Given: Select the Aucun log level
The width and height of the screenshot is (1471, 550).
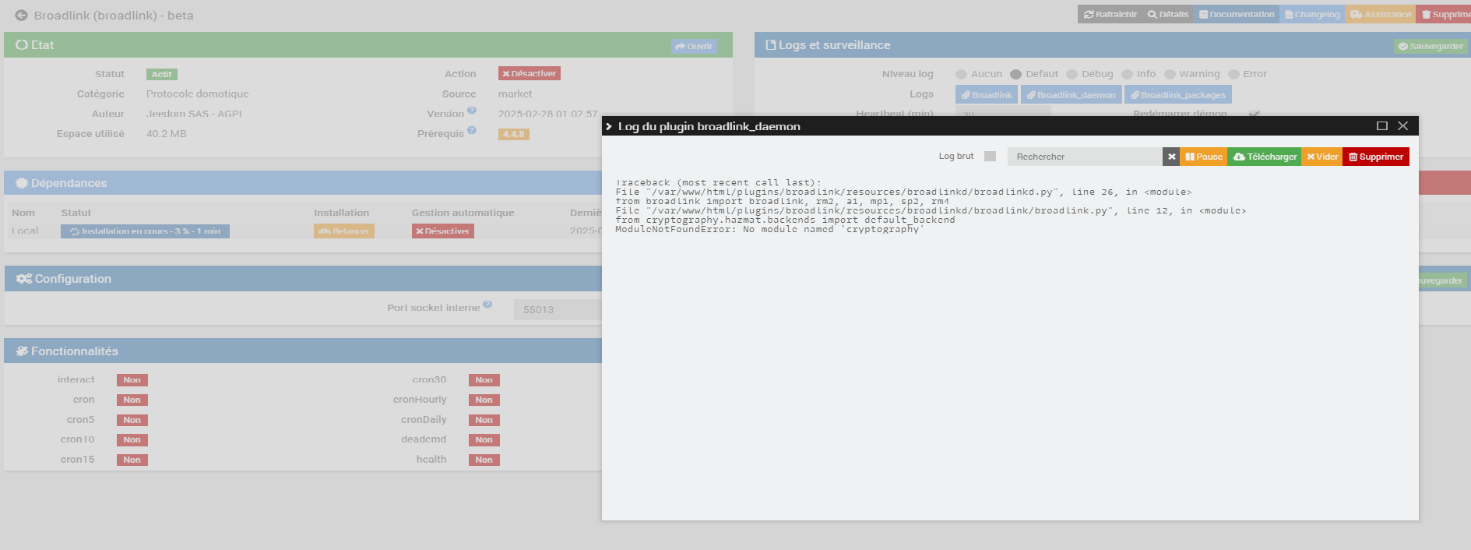Looking at the screenshot, I should (961, 74).
